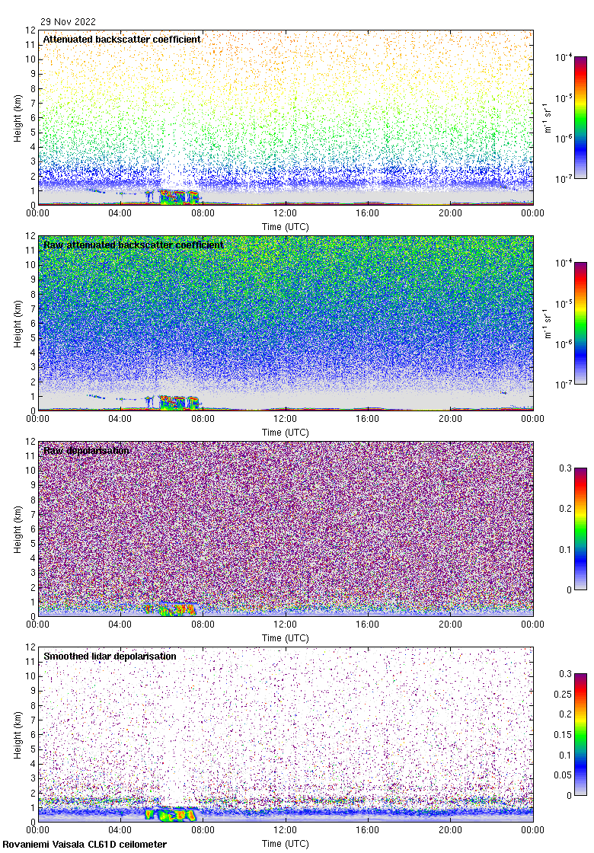
Task: Click the colorful cloud layer in the top panel
Action: (178, 197)
